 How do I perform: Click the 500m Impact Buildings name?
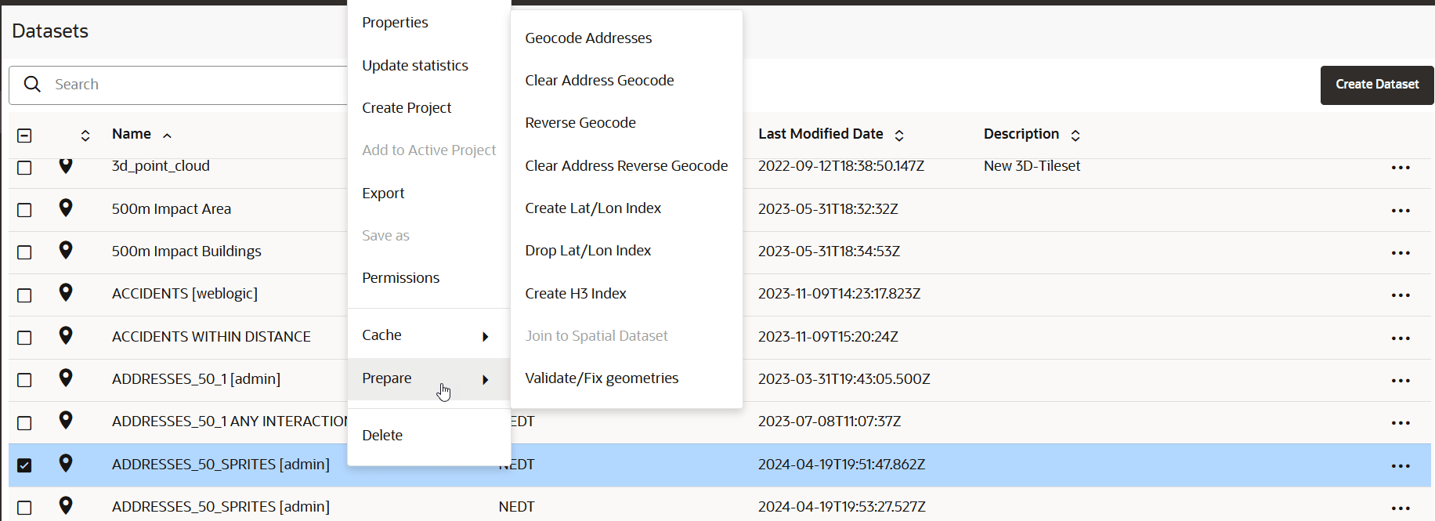pos(186,251)
